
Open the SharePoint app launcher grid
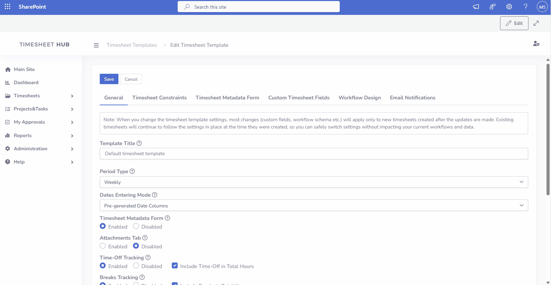pos(7,7)
